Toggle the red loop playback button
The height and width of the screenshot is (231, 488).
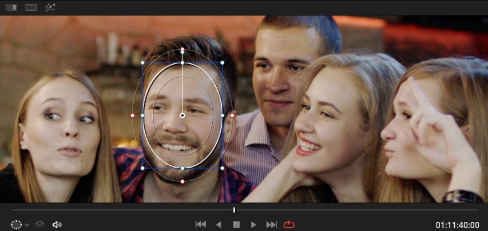tap(289, 225)
